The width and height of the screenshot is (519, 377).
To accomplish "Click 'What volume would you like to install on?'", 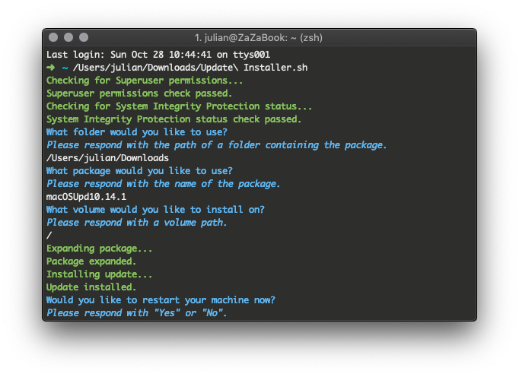I will pyautogui.click(x=155, y=209).
